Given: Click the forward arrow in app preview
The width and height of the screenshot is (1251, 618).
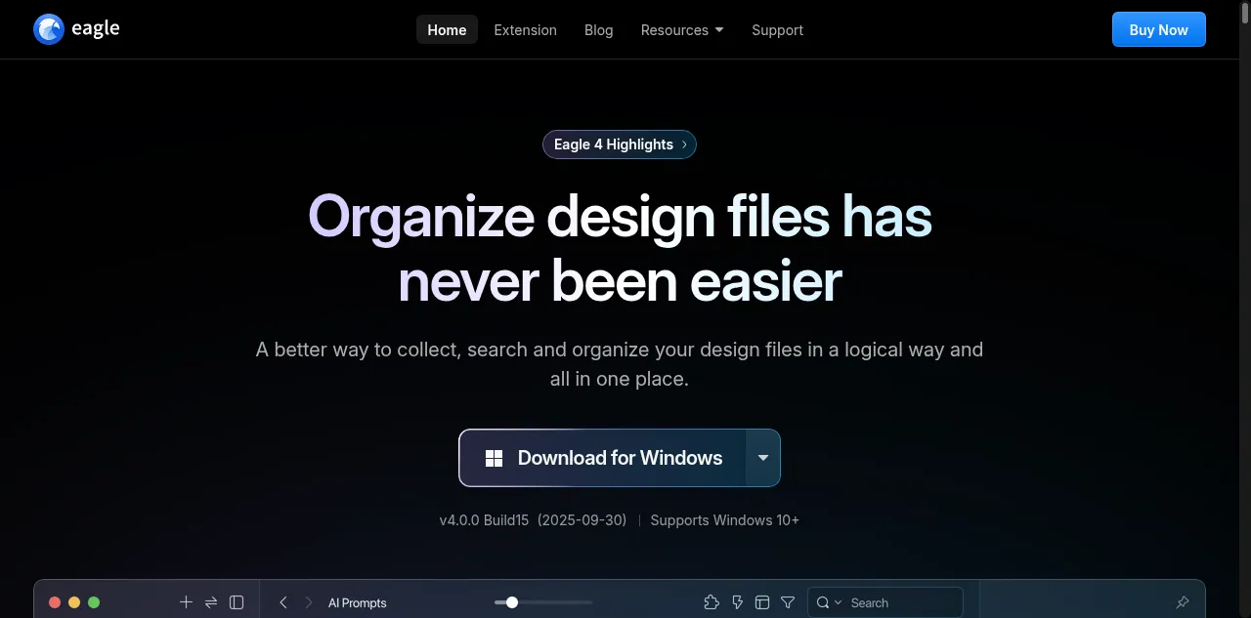Looking at the screenshot, I should [x=309, y=602].
